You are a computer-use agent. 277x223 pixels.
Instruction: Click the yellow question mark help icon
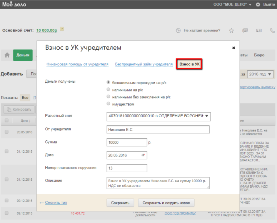coord(62,29)
